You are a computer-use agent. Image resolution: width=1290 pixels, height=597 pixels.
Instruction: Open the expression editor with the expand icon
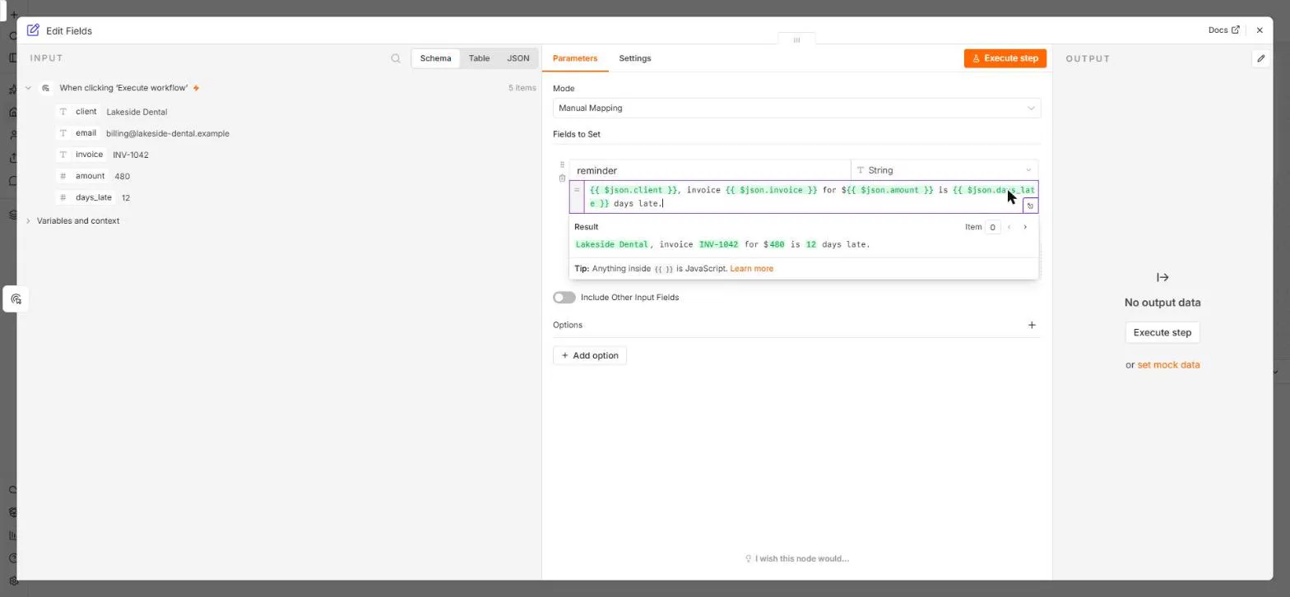pos(1031,206)
